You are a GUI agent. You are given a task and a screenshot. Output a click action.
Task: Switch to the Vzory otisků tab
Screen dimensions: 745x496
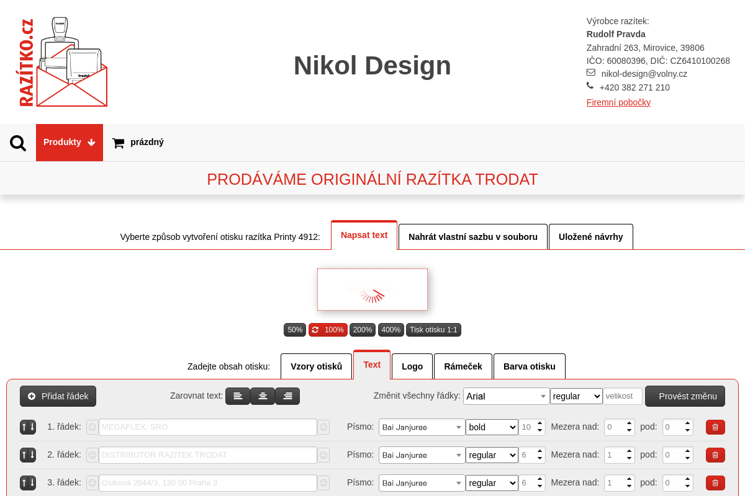[317, 366]
